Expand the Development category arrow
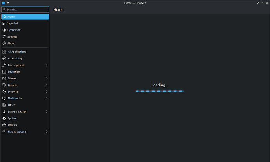 pos(47,65)
